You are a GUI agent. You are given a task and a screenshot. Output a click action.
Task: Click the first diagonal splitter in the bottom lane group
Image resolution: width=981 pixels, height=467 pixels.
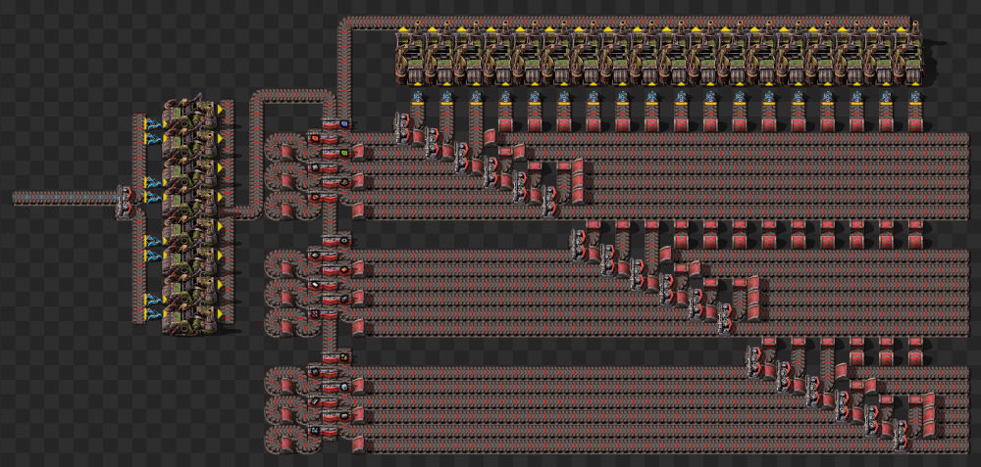(x=754, y=363)
